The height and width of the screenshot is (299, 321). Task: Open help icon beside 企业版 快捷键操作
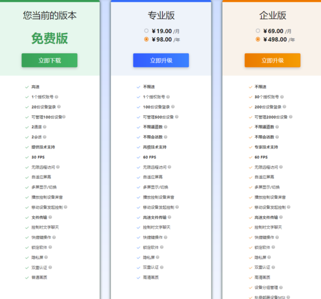pos(277,237)
